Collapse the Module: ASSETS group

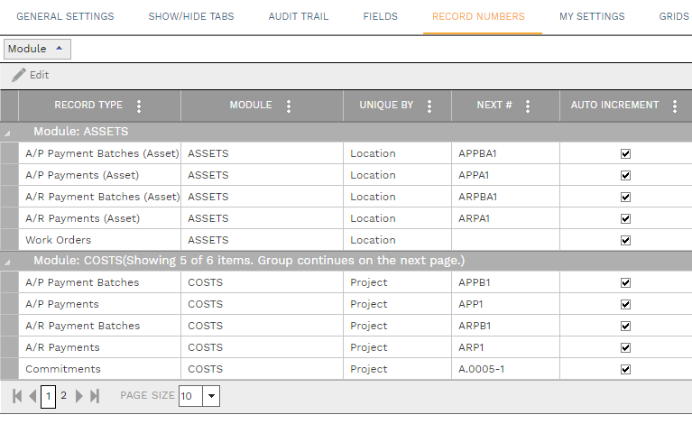[x=9, y=133]
